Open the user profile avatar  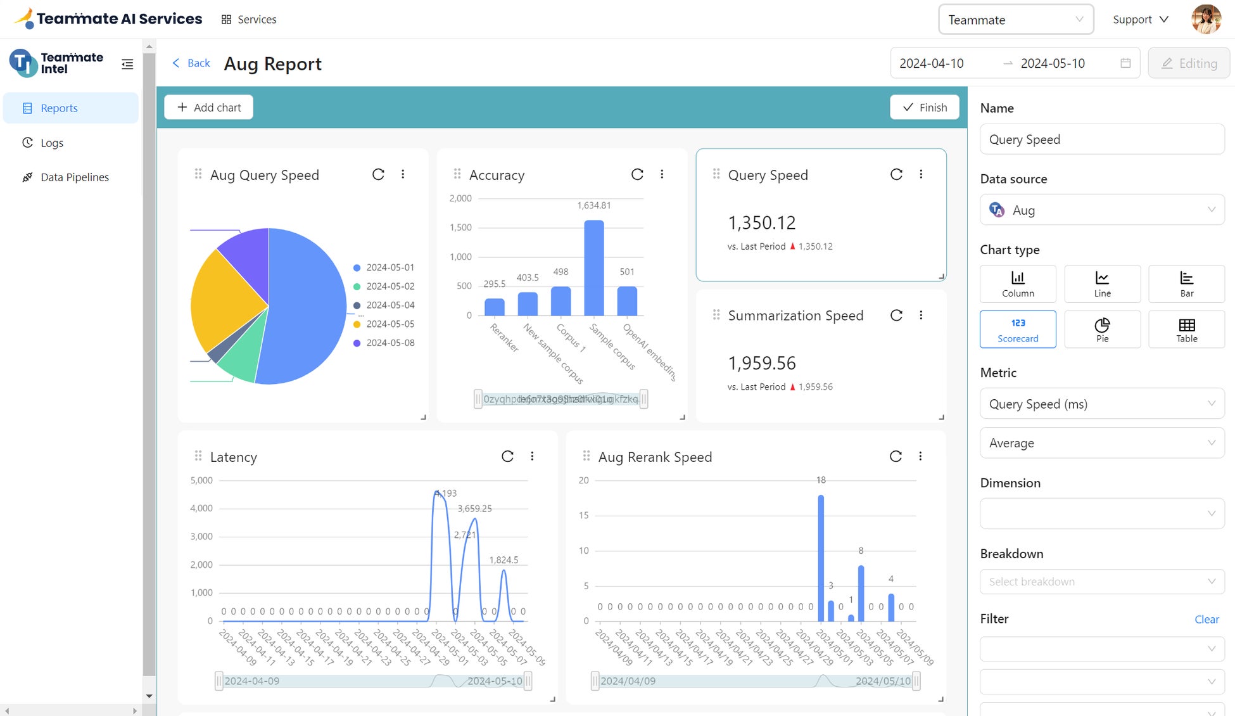[1206, 20]
